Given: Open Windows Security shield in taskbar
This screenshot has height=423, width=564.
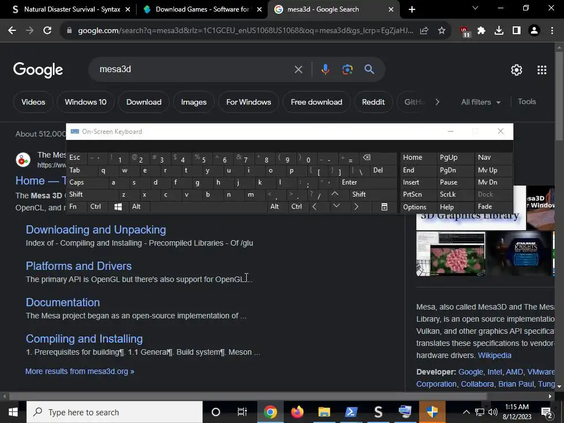Looking at the screenshot, I should pos(432,412).
